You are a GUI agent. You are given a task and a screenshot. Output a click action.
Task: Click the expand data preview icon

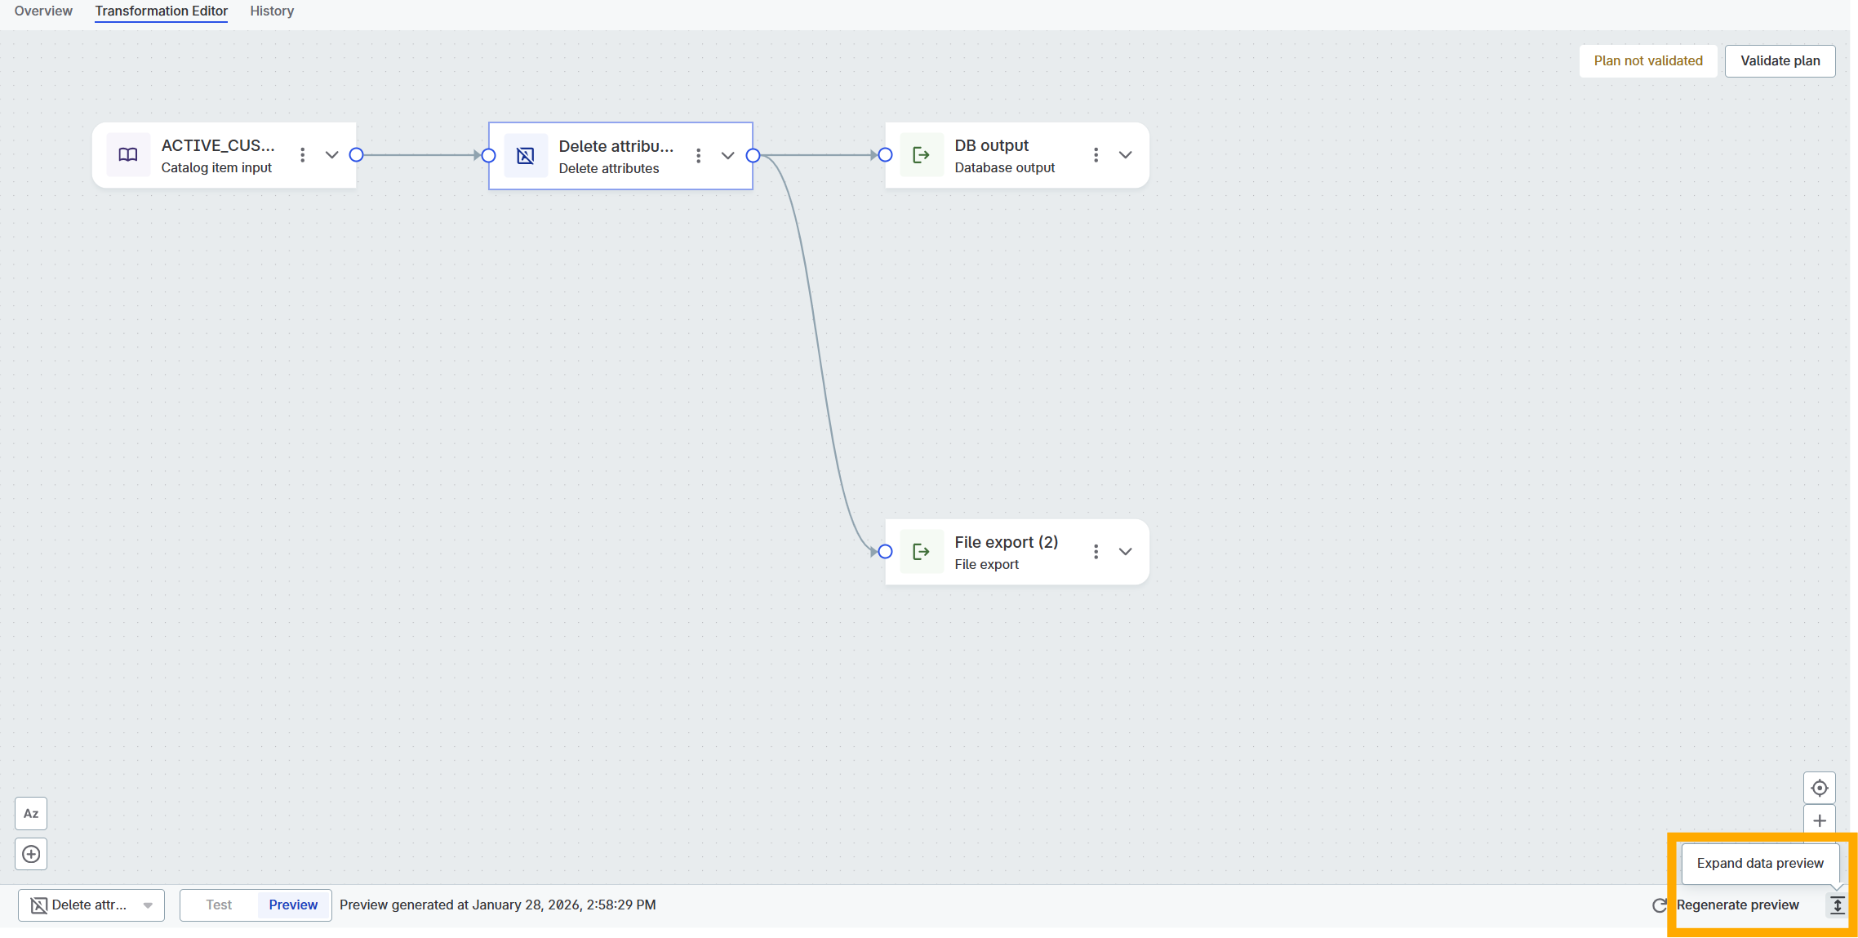coord(1837,905)
